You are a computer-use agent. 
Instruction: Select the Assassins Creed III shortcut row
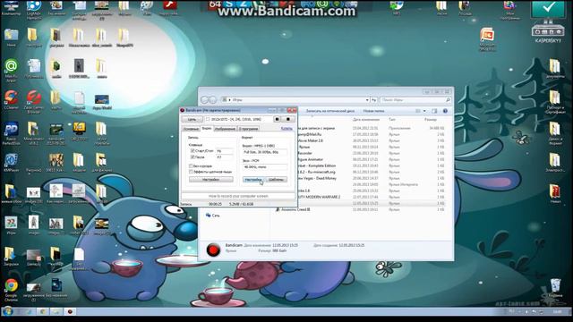point(360,209)
